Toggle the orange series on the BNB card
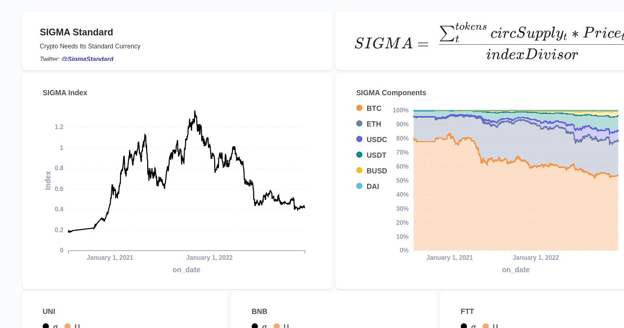 click(x=276, y=325)
